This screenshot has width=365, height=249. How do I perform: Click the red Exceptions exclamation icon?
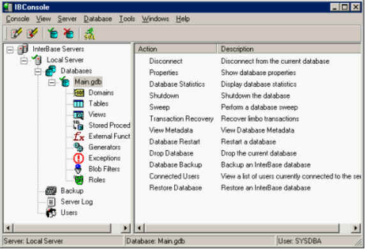[x=78, y=158]
